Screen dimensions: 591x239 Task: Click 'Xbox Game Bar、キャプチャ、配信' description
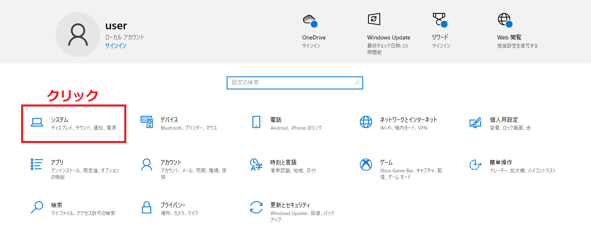coord(411,174)
